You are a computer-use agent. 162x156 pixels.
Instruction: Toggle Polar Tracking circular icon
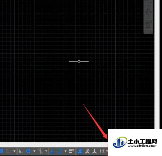(x=29, y=151)
